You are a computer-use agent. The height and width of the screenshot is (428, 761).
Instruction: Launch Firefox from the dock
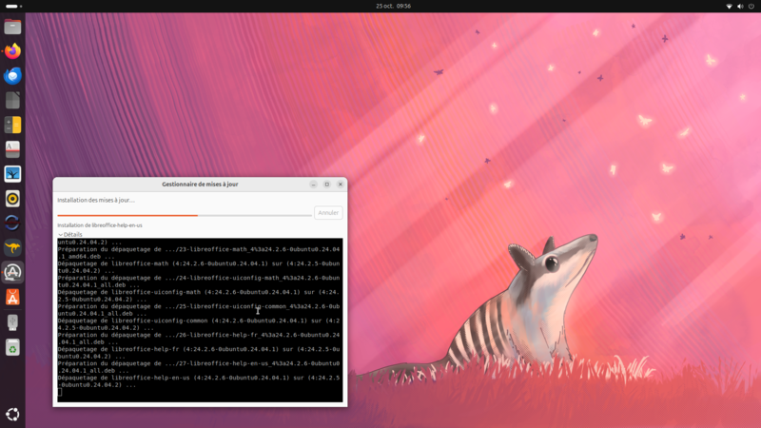[12, 51]
